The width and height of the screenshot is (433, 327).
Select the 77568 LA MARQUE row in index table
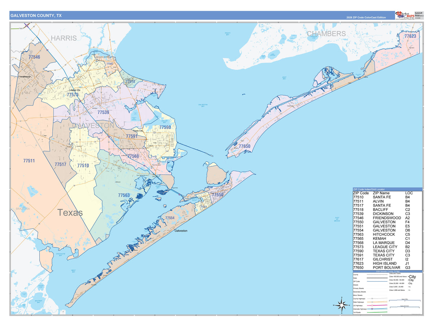tap(387, 243)
